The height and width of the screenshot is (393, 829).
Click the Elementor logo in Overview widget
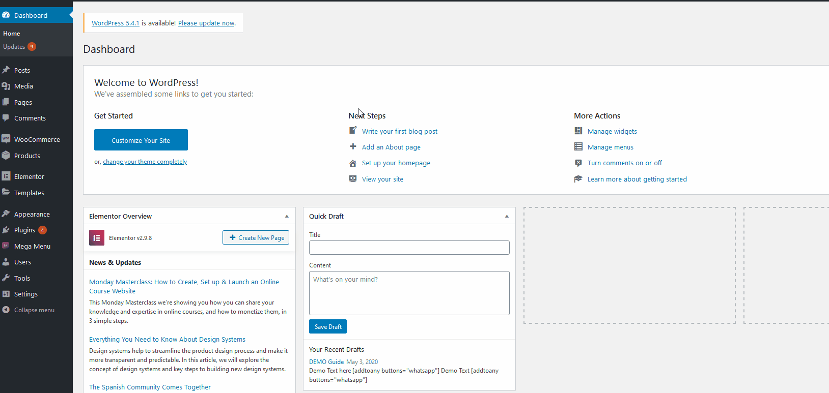click(97, 237)
